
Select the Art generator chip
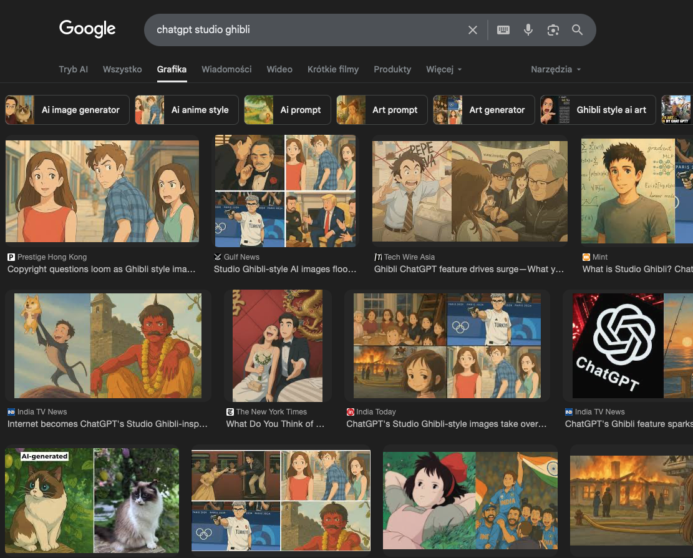pos(484,110)
